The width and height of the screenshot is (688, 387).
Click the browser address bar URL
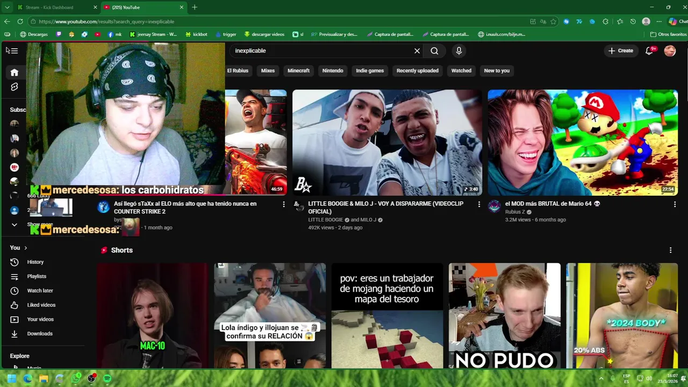click(106, 21)
